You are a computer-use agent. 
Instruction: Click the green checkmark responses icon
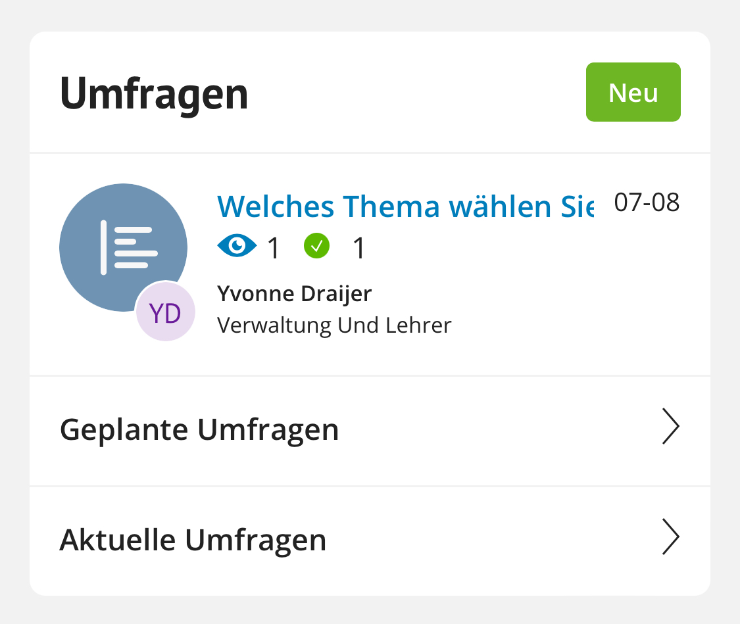point(316,246)
